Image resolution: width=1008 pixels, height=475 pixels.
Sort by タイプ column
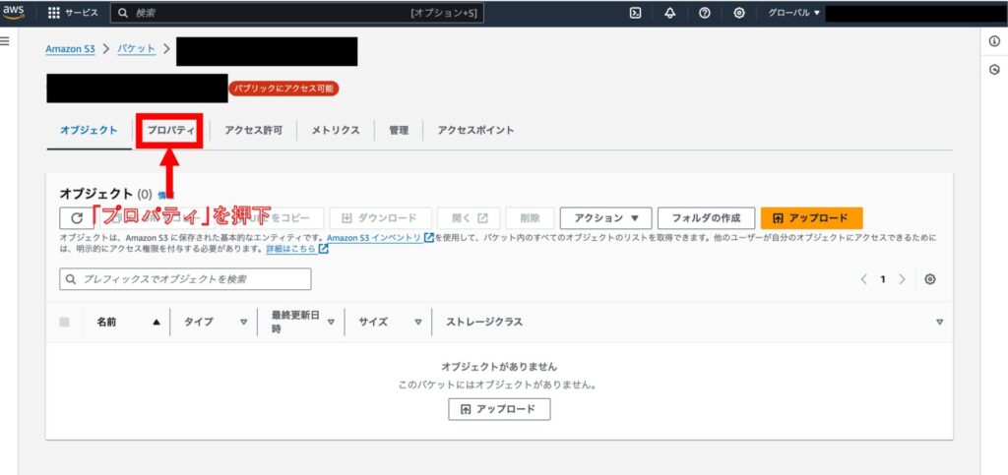244,323
